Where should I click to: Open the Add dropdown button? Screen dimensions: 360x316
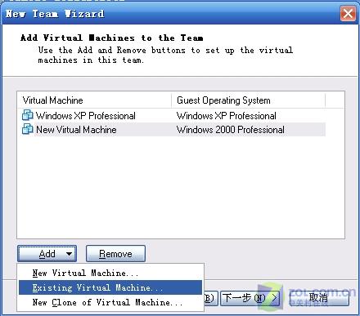click(47, 254)
